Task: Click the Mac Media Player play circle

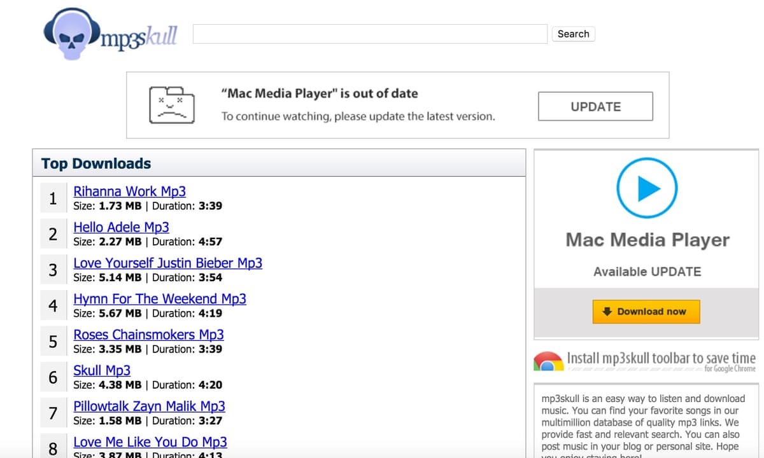Action: (x=646, y=188)
